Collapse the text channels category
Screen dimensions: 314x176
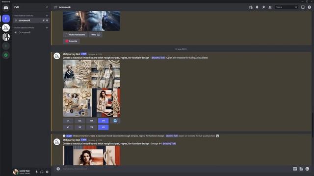click(24, 16)
